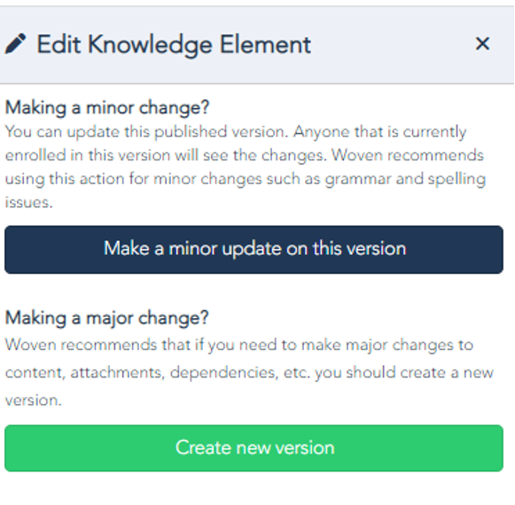Click the pencil edit icon in header
This screenshot has height=505, width=515.
(x=15, y=43)
